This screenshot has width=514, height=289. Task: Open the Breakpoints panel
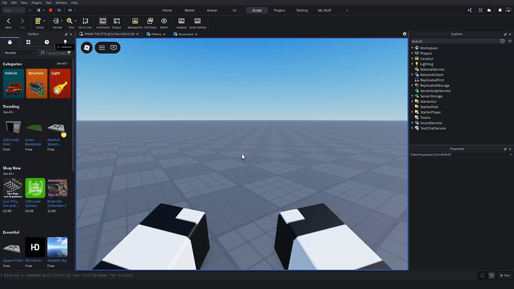(x=135, y=23)
